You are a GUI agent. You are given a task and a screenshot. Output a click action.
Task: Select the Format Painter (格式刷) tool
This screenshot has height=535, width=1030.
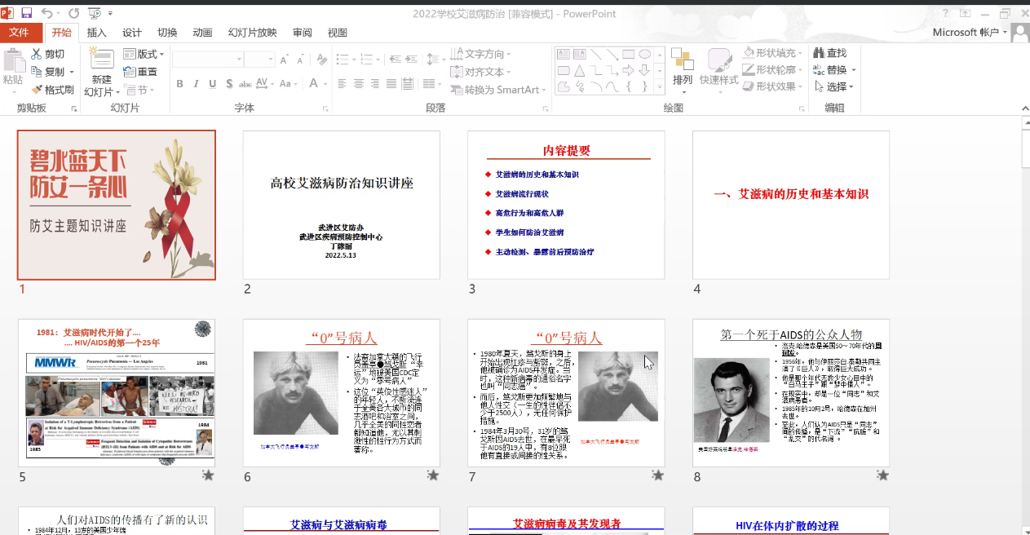pos(52,90)
